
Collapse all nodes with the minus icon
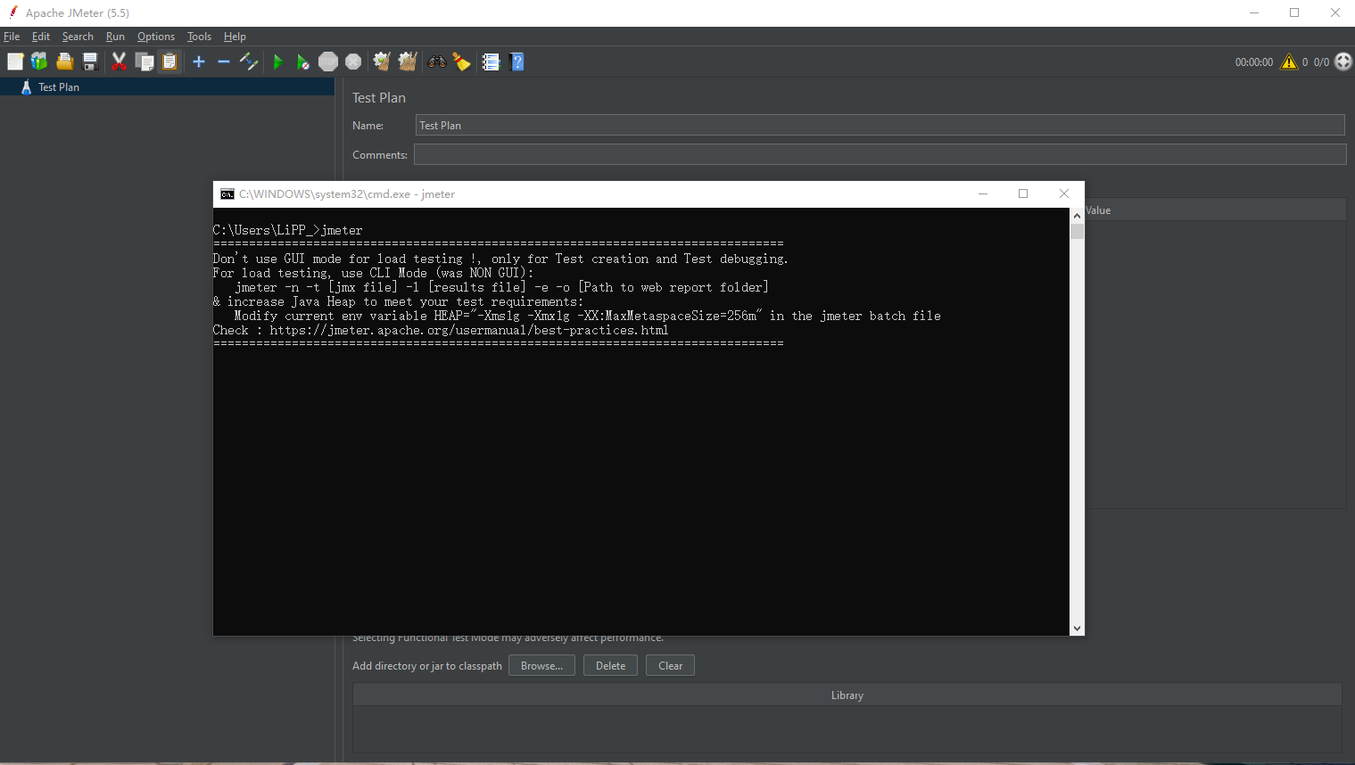224,62
